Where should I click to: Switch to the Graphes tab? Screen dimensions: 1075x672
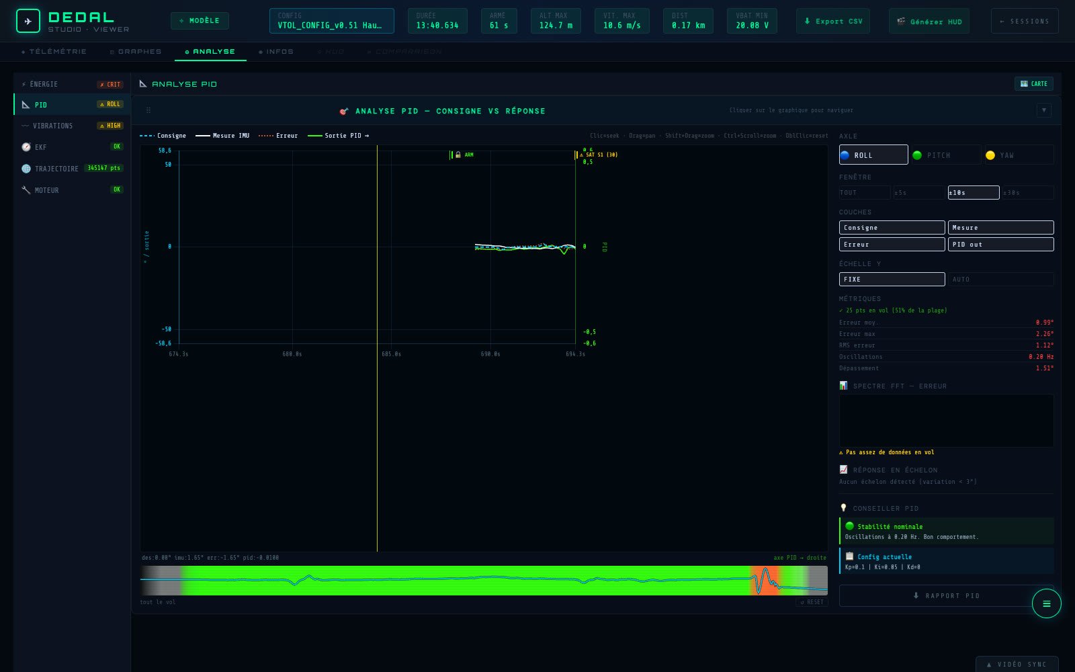click(x=135, y=51)
